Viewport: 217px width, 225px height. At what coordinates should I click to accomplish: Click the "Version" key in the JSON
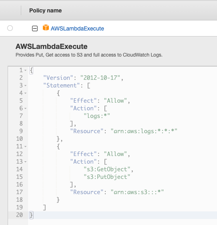click(58, 78)
